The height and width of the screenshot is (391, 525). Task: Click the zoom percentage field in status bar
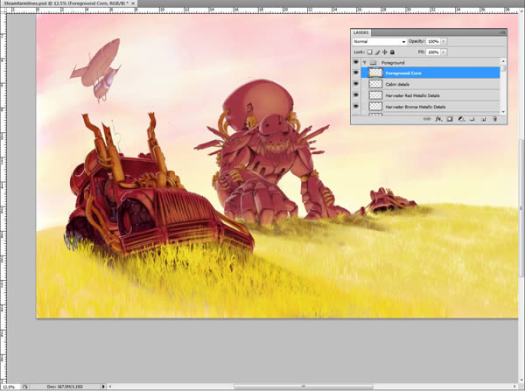pyautogui.click(x=10, y=387)
